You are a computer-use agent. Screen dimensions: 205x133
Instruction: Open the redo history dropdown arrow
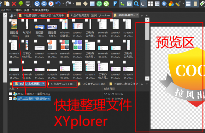click(73, 4)
